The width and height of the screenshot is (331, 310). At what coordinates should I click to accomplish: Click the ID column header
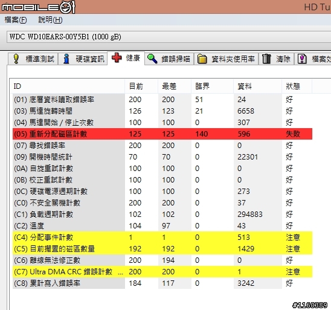tap(67, 86)
